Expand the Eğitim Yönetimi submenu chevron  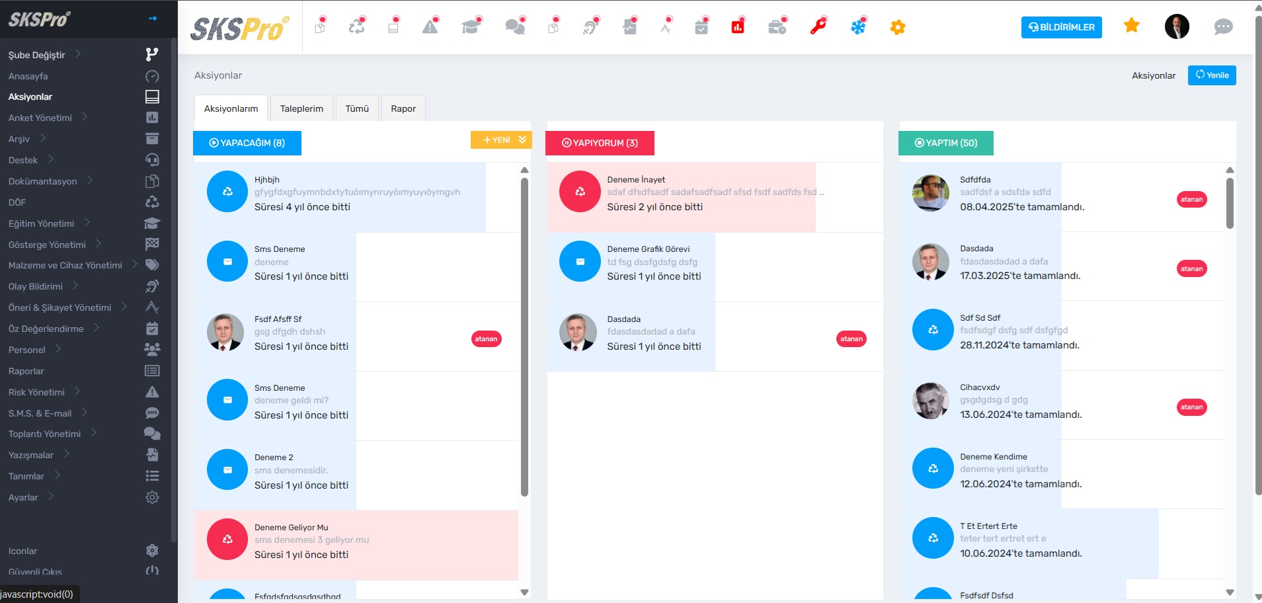87,223
